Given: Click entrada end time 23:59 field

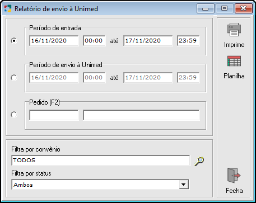Looking at the screenshot, I should (x=188, y=41).
